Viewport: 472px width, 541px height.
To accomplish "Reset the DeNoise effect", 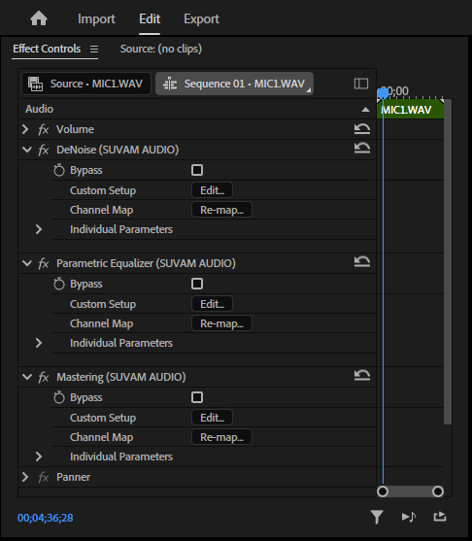I will click(x=362, y=148).
